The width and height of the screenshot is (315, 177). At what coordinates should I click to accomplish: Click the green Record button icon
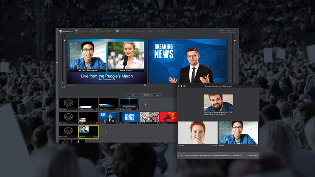pos(97,31)
